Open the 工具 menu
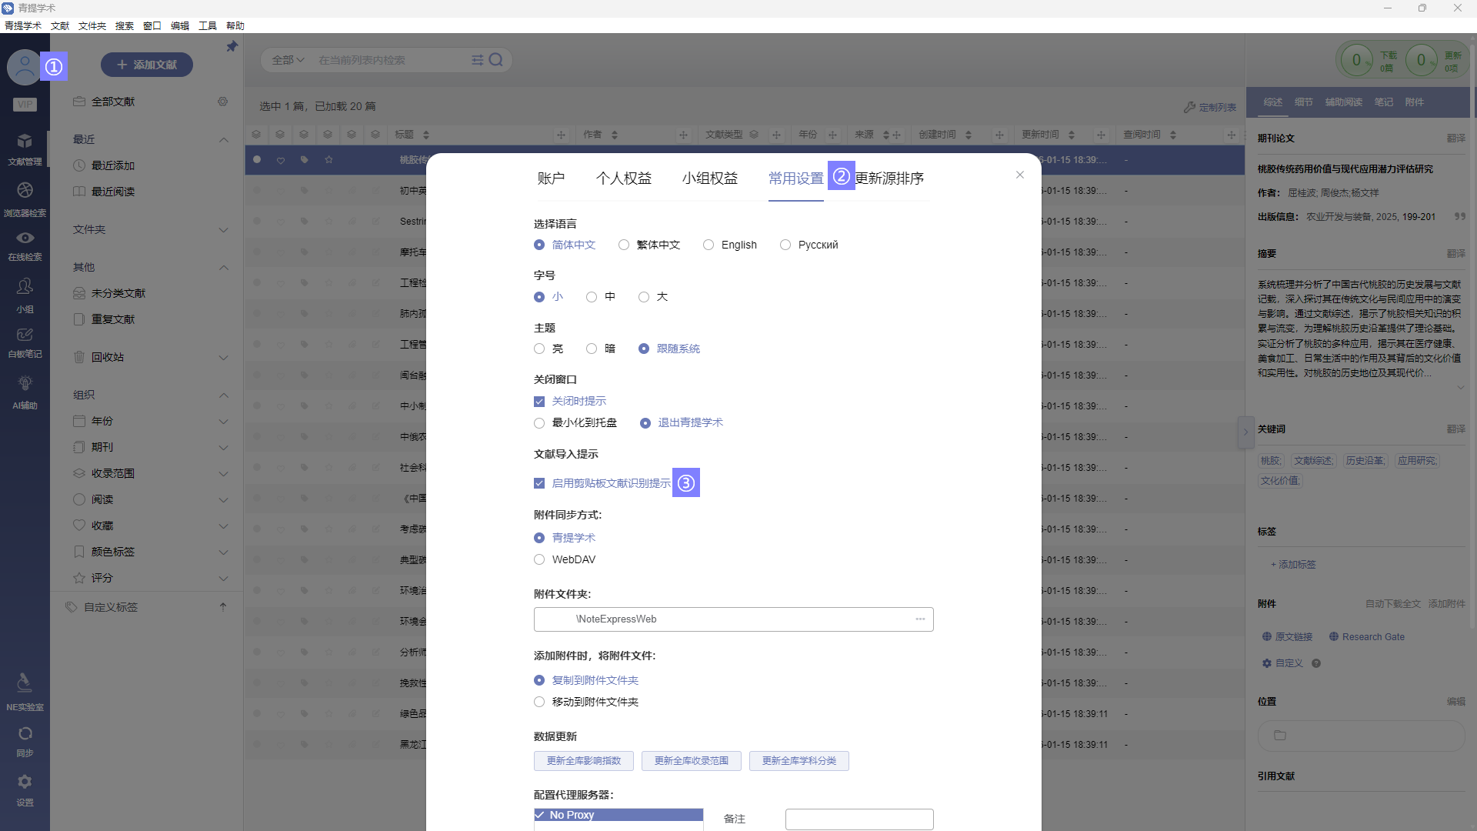Screen dimensions: 1477x831 (207, 25)
